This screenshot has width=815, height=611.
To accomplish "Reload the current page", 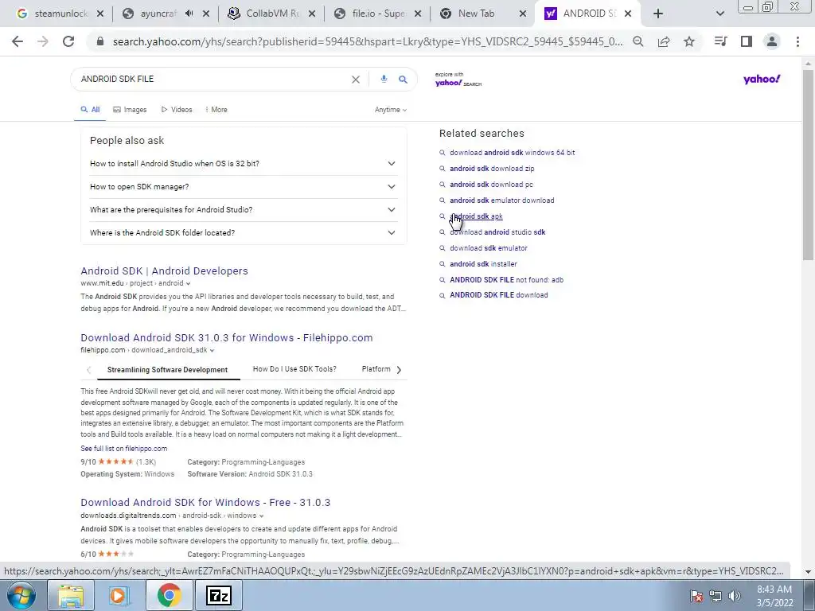I will tap(68, 41).
